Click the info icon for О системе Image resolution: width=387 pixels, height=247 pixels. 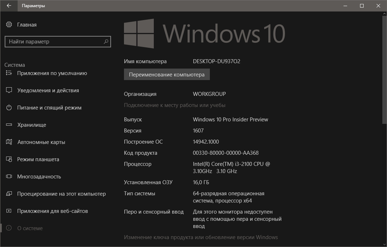click(x=9, y=228)
